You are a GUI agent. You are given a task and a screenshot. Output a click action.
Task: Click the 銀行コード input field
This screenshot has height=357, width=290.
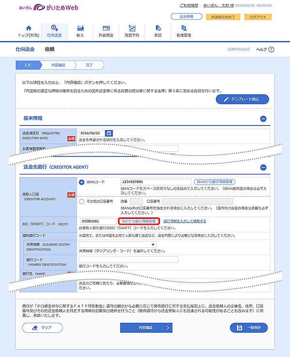tap(128, 259)
